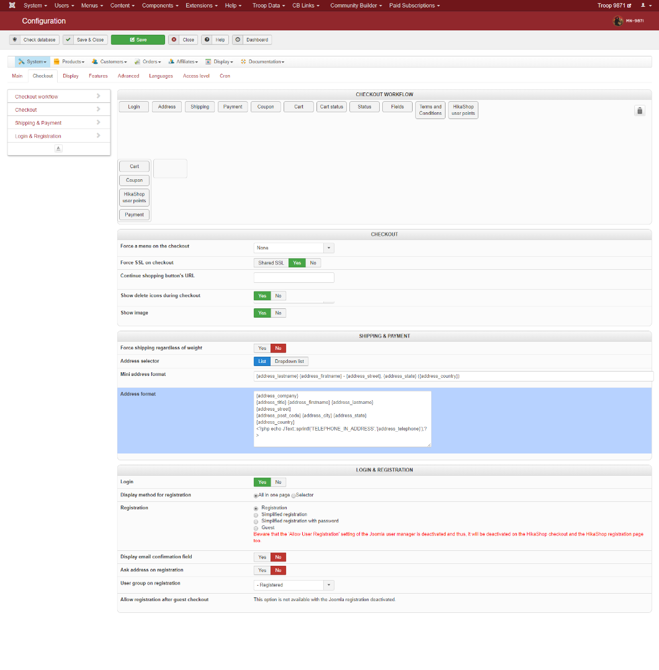659x670 pixels.
Task: Open the top Extensions menu
Action: [202, 6]
